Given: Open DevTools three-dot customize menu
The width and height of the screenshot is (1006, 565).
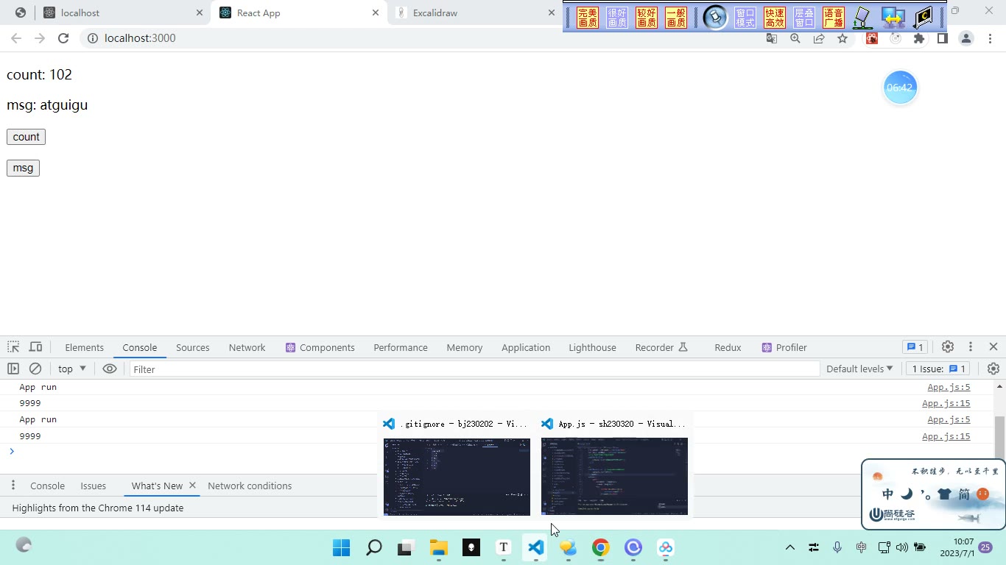Looking at the screenshot, I should point(971,347).
